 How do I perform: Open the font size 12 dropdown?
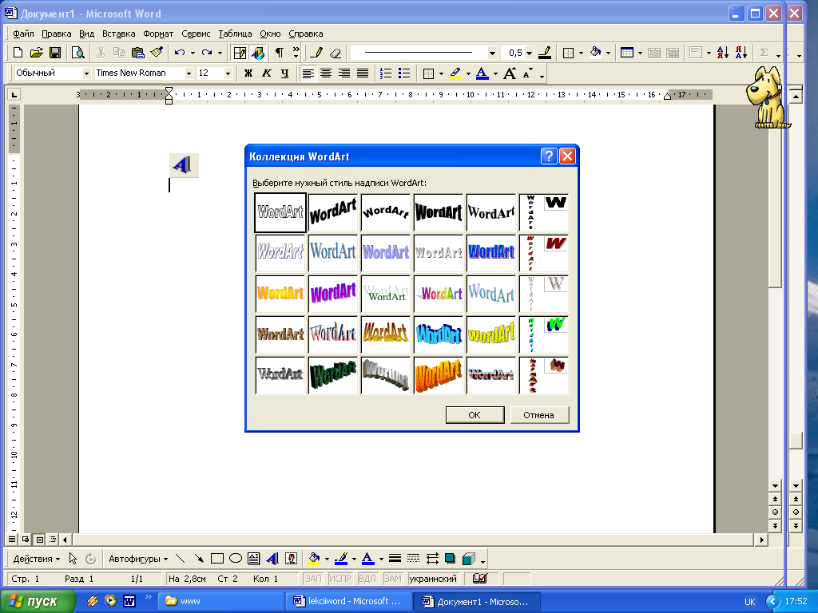coord(228,73)
